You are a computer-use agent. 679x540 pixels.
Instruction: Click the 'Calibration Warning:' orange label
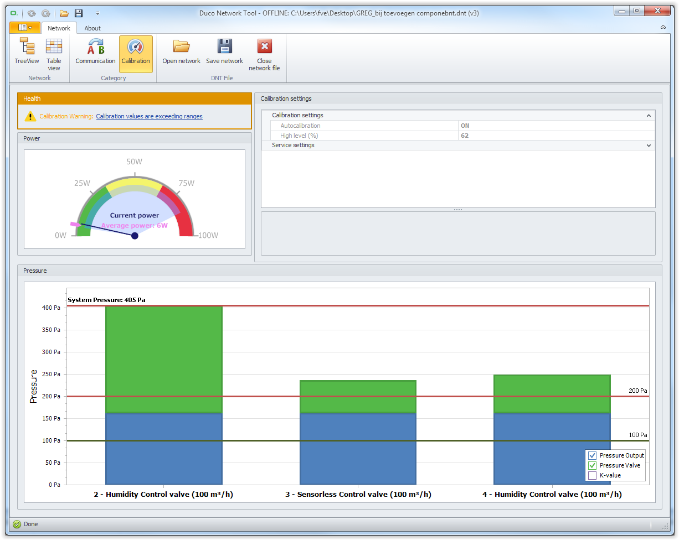tap(66, 116)
